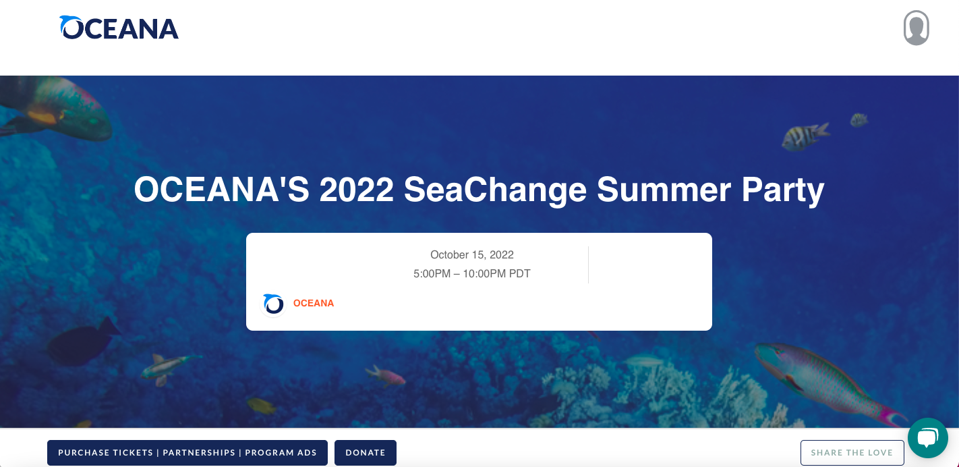Screen dimensions: 959x467
Task: Click the blue dolphin emblem in Oceana logo
Action: (69, 26)
